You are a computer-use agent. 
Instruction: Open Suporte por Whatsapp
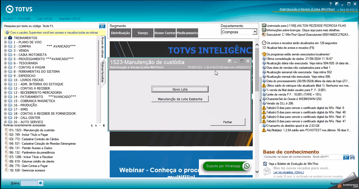(x=226, y=166)
